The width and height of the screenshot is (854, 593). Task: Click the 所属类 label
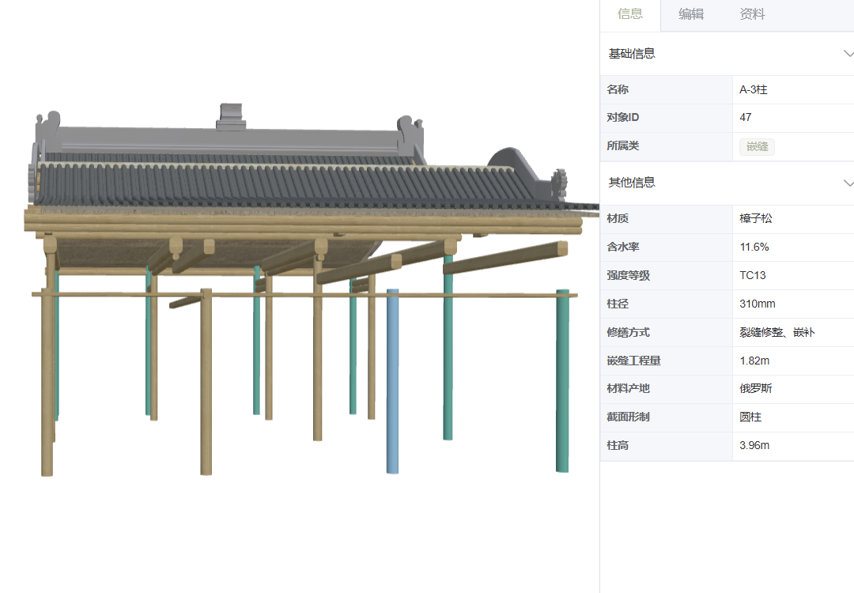(x=622, y=145)
